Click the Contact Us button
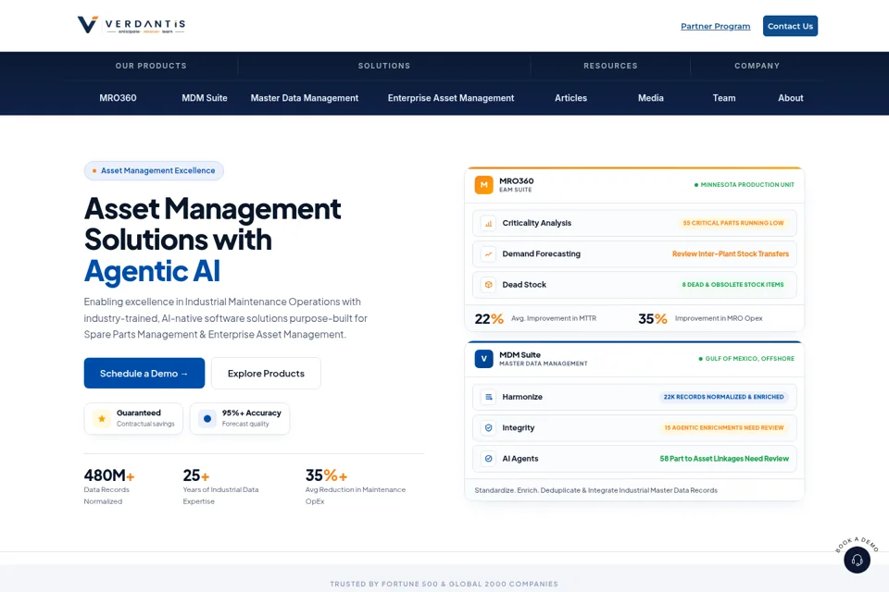This screenshot has width=889, height=592. [x=790, y=26]
